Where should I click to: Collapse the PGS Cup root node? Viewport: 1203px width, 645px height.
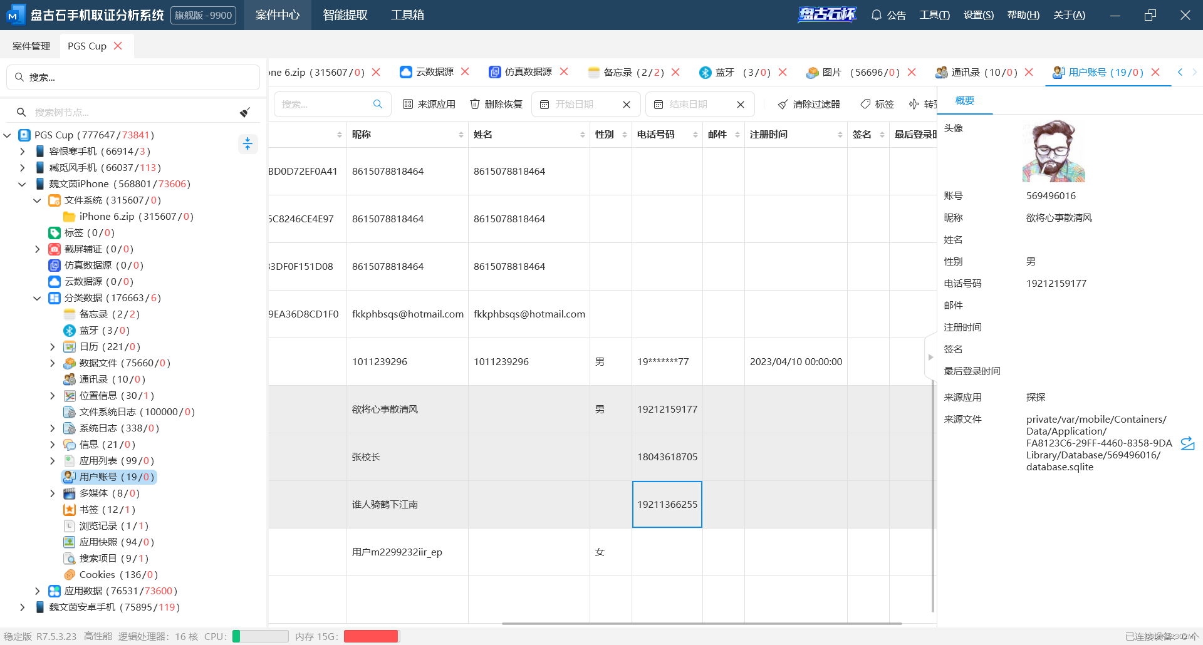point(8,135)
